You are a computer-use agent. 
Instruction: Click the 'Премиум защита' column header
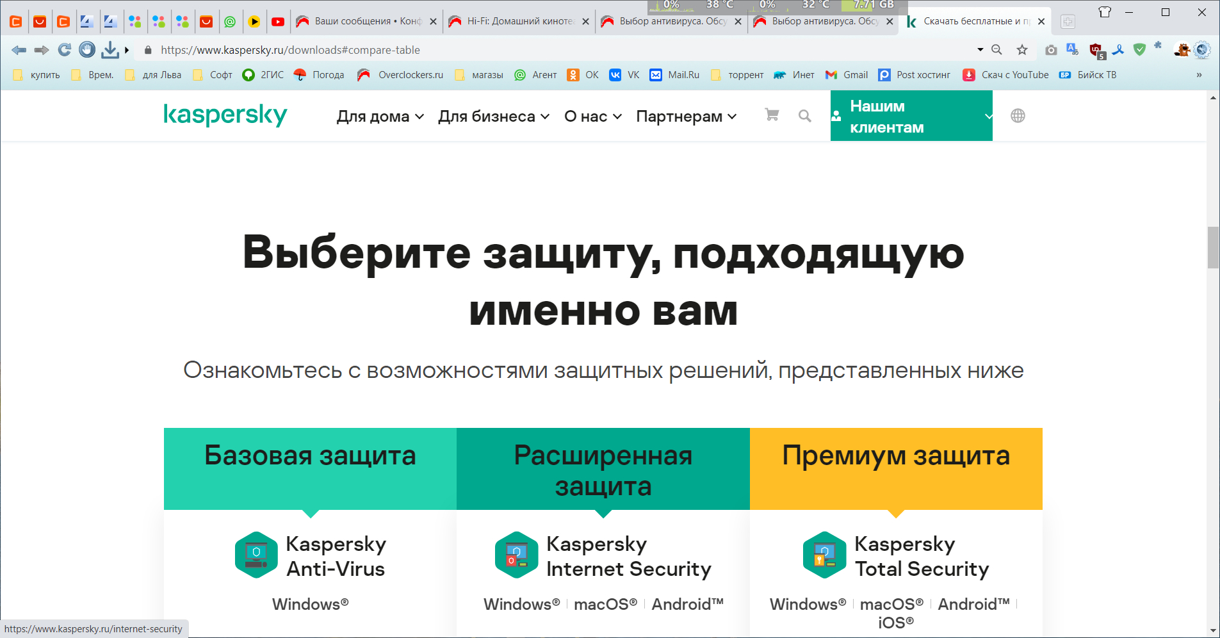[896, 469]
